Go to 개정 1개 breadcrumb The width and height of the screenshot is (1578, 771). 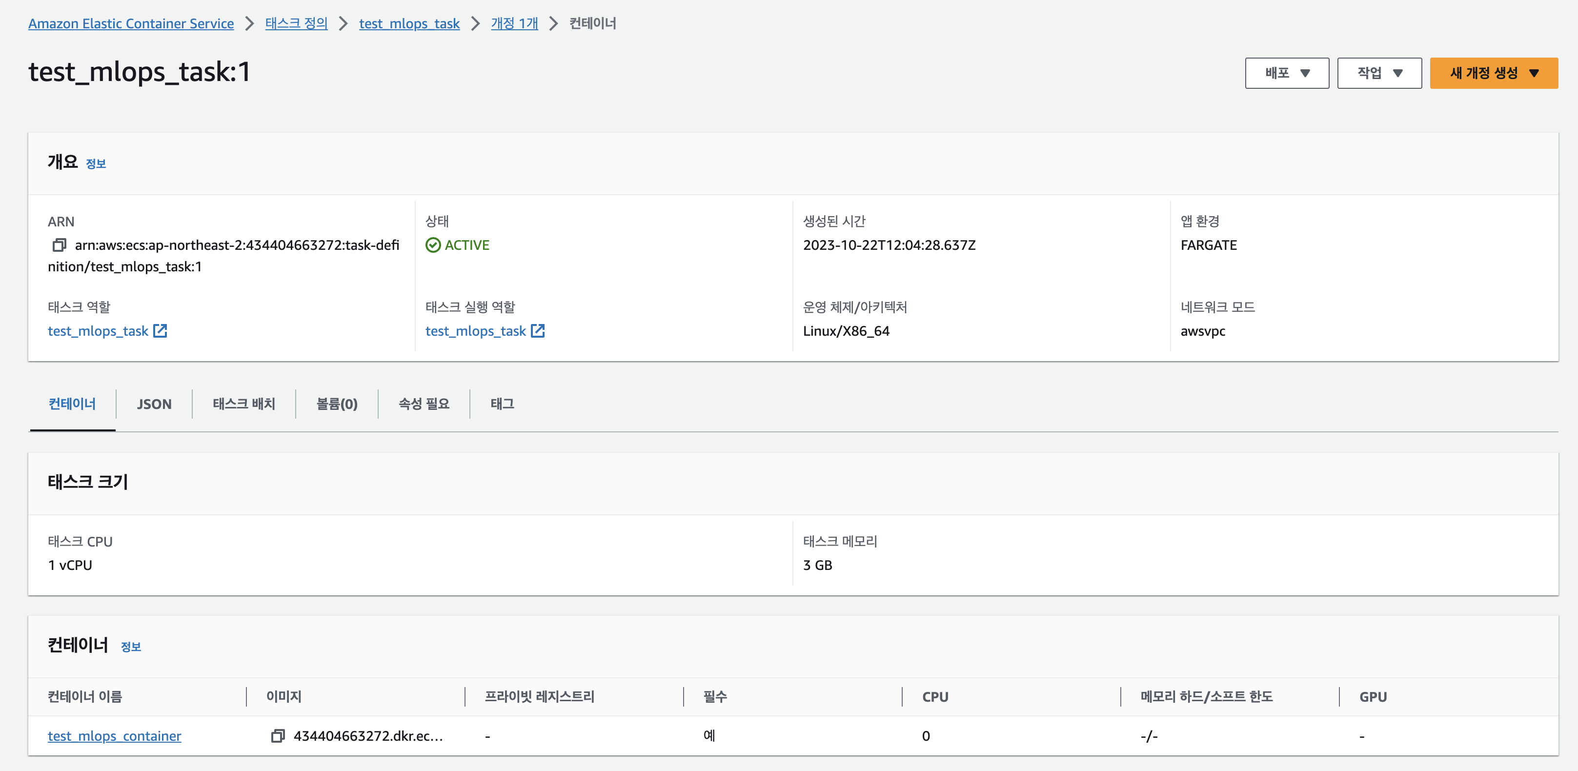click(514, 23)
